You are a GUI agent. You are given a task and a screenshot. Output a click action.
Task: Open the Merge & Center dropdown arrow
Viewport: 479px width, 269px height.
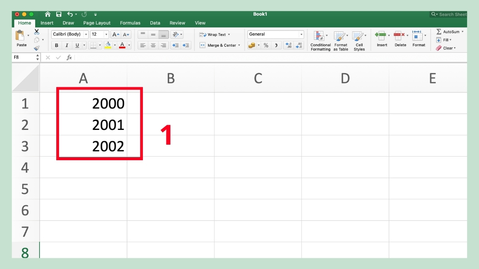click(x=239, y=45)
